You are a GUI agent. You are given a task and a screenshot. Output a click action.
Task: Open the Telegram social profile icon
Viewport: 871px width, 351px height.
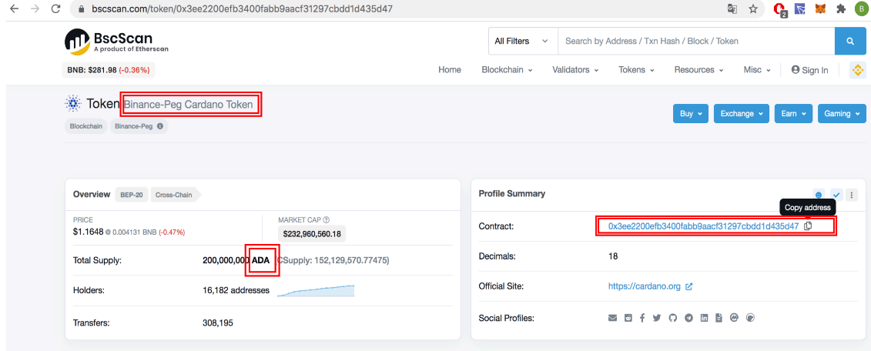pos(688,318)
